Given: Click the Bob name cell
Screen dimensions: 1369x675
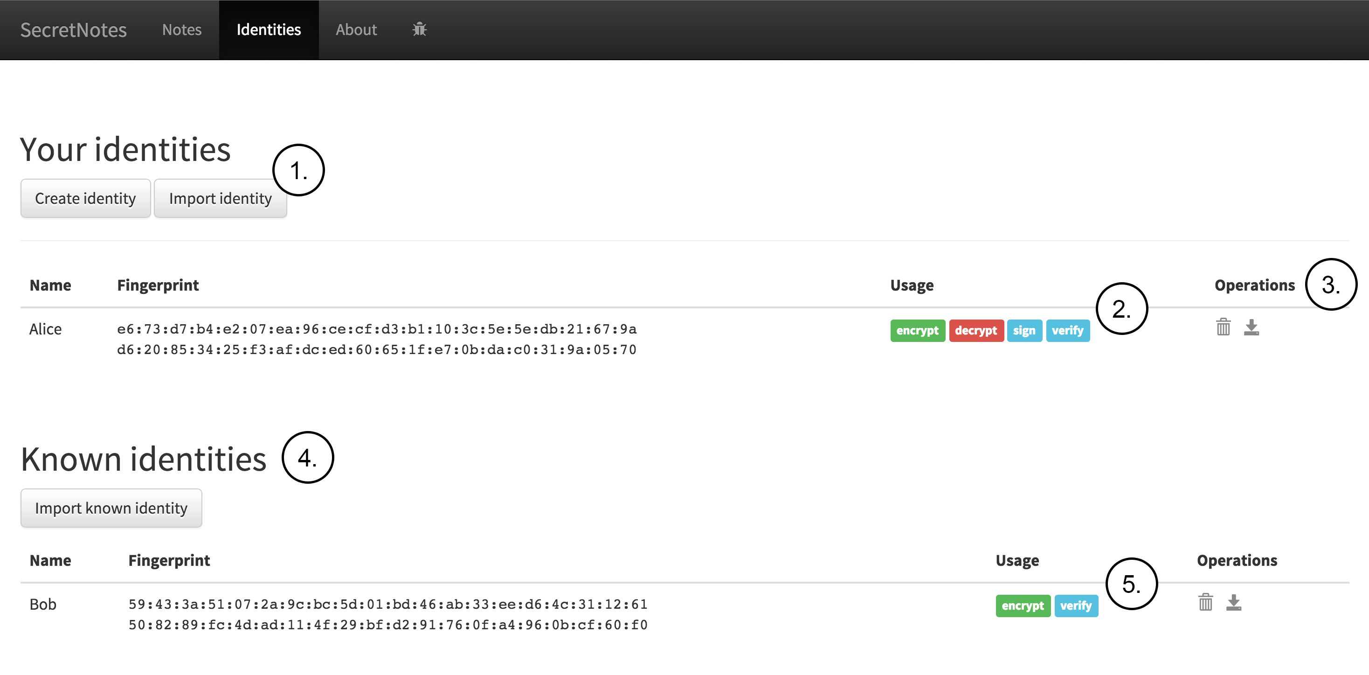Looking at the screenshot, I should 43,604.
